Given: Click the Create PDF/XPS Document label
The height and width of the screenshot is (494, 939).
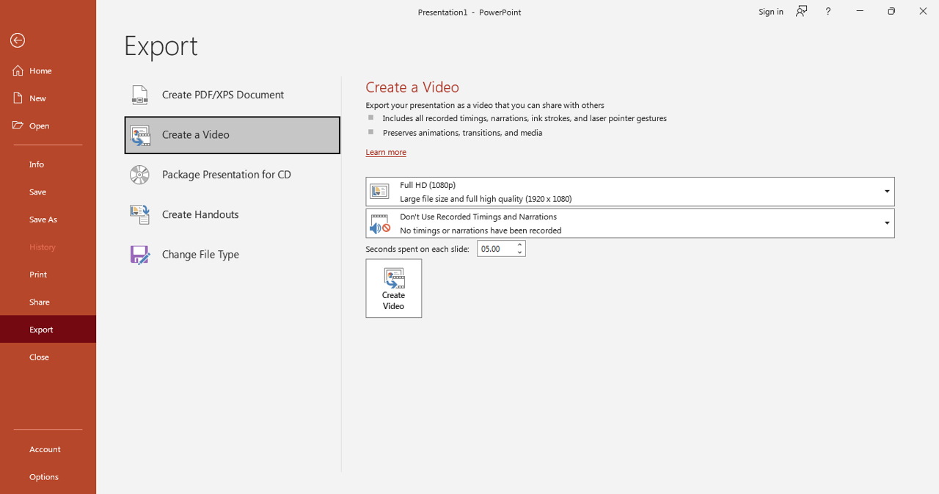Looking at the screenshot, I should coord(223,95).
